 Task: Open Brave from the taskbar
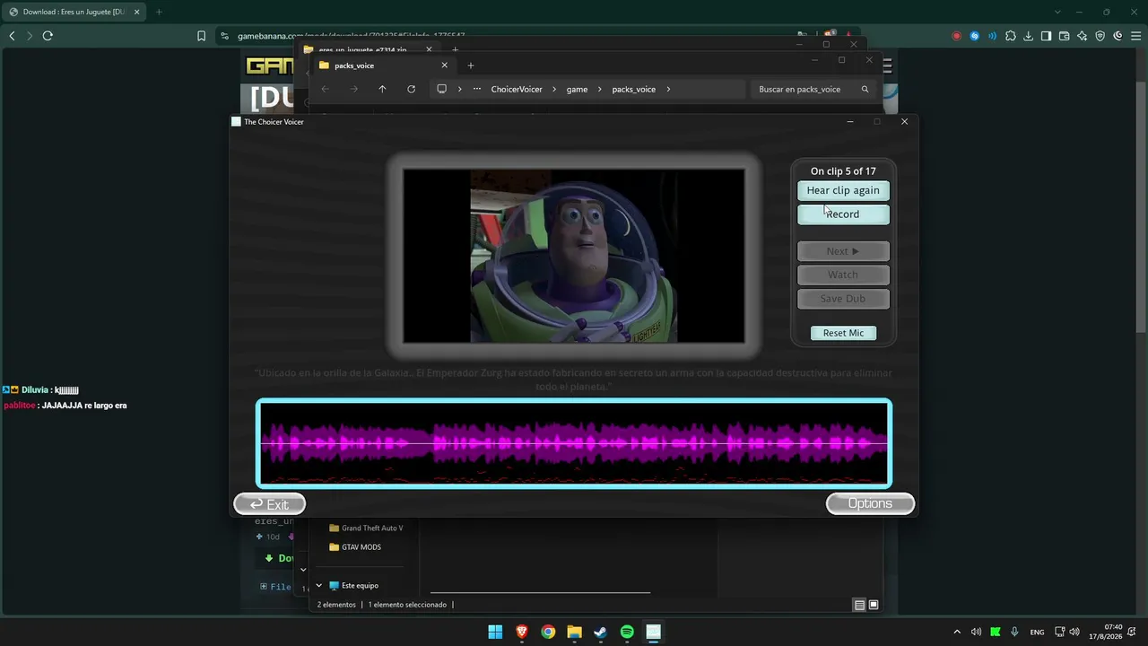[x=521, y=632]
